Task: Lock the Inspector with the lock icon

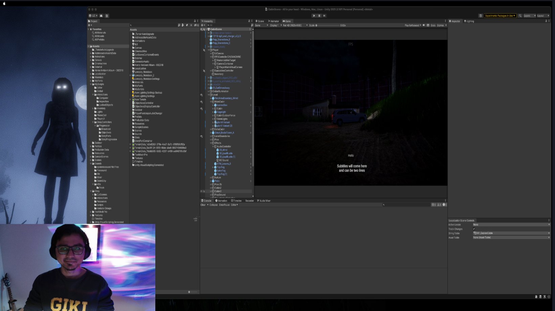Action: coord(546,21)
